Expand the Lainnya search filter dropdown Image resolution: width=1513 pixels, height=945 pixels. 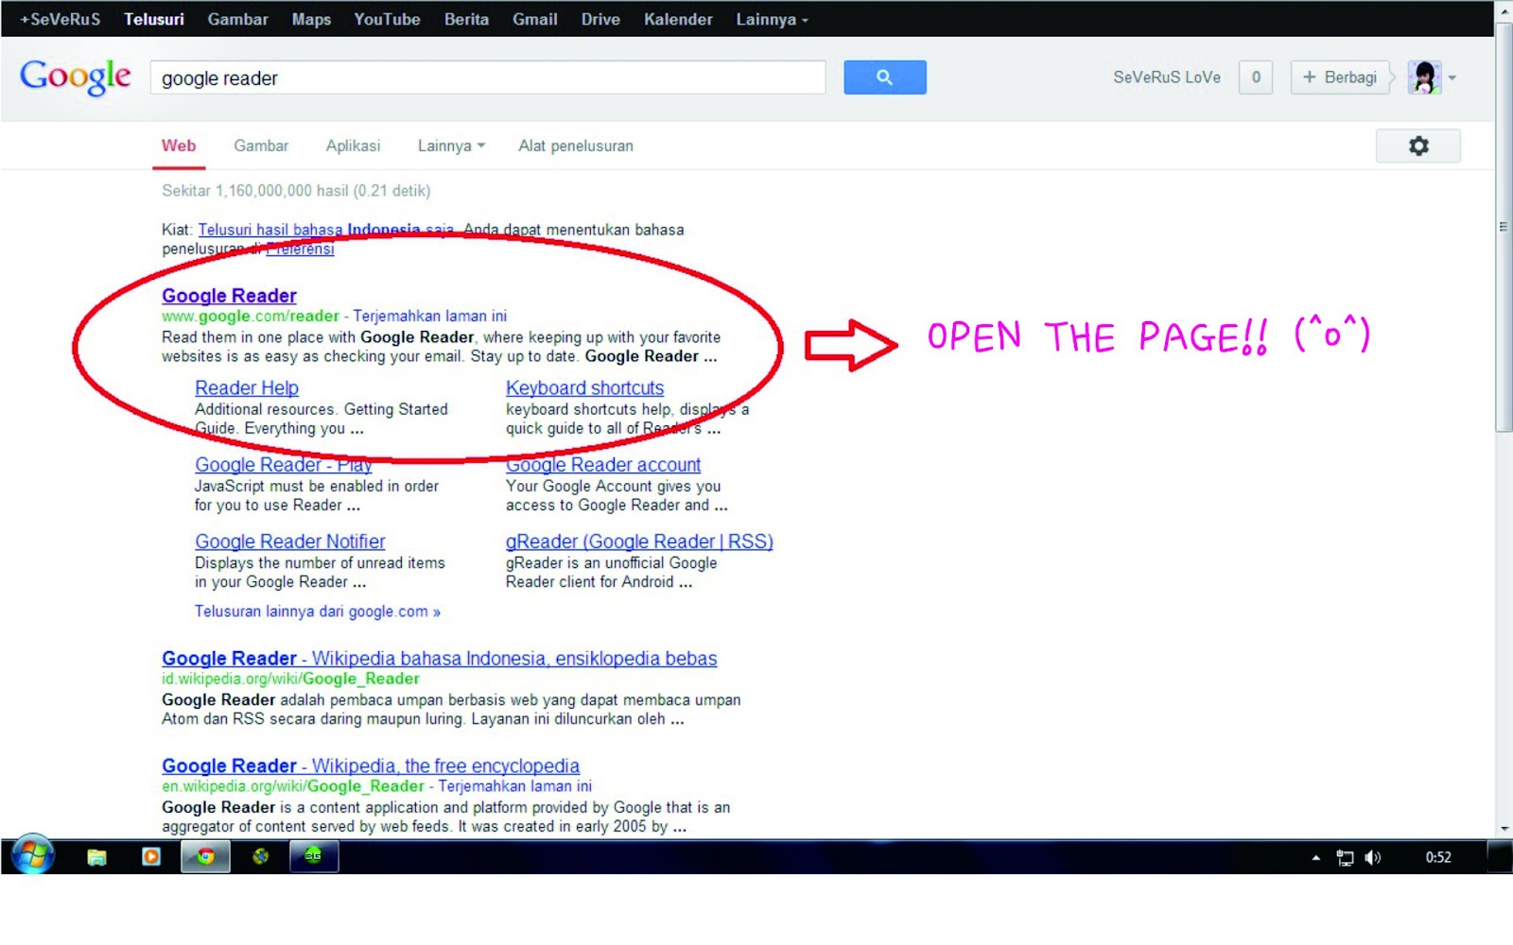pyautogui.click(x=451, y=146)
